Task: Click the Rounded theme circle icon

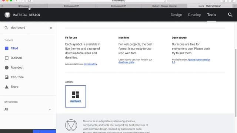Action: click(x=7, y=68)
